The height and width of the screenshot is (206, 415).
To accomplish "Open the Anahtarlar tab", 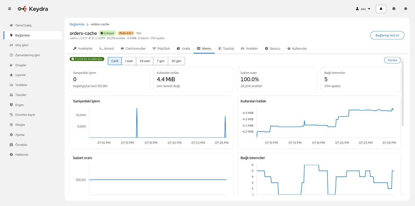I will click(83, 49).
